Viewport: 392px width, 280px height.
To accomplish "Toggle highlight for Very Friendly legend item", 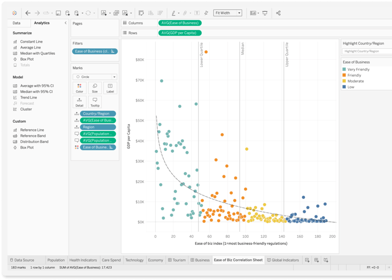I will pyautogui.click(x=358, y=70).
